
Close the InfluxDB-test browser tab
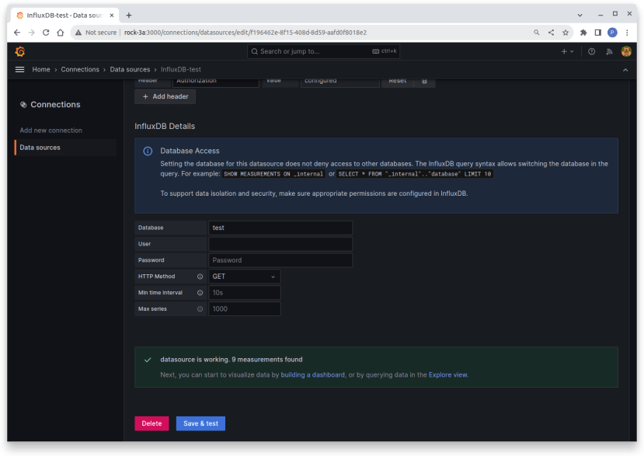point(112,16)
